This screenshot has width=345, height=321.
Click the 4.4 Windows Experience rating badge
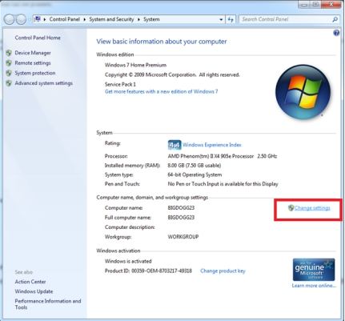175,145
